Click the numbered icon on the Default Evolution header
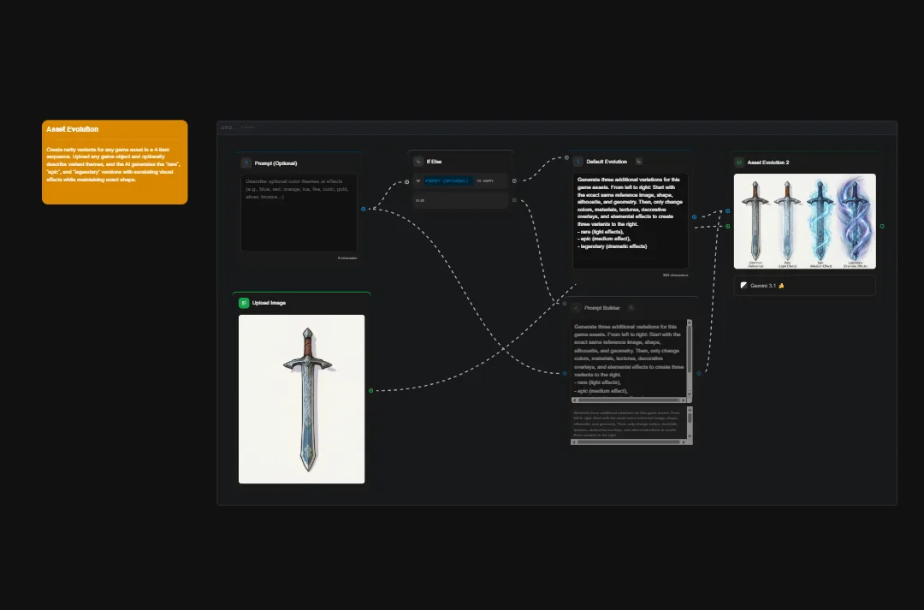Viewport: 924px width, 610px height. [577, 162]
